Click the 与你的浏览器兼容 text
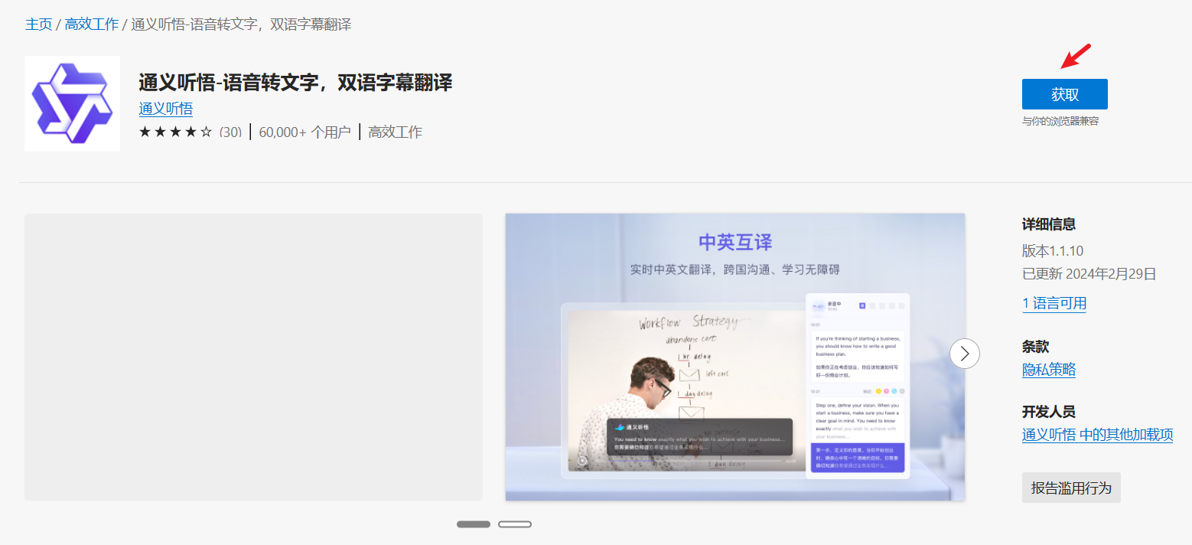The height and width of the screenshot is (545, 1192). click(x=1060, y=121)
